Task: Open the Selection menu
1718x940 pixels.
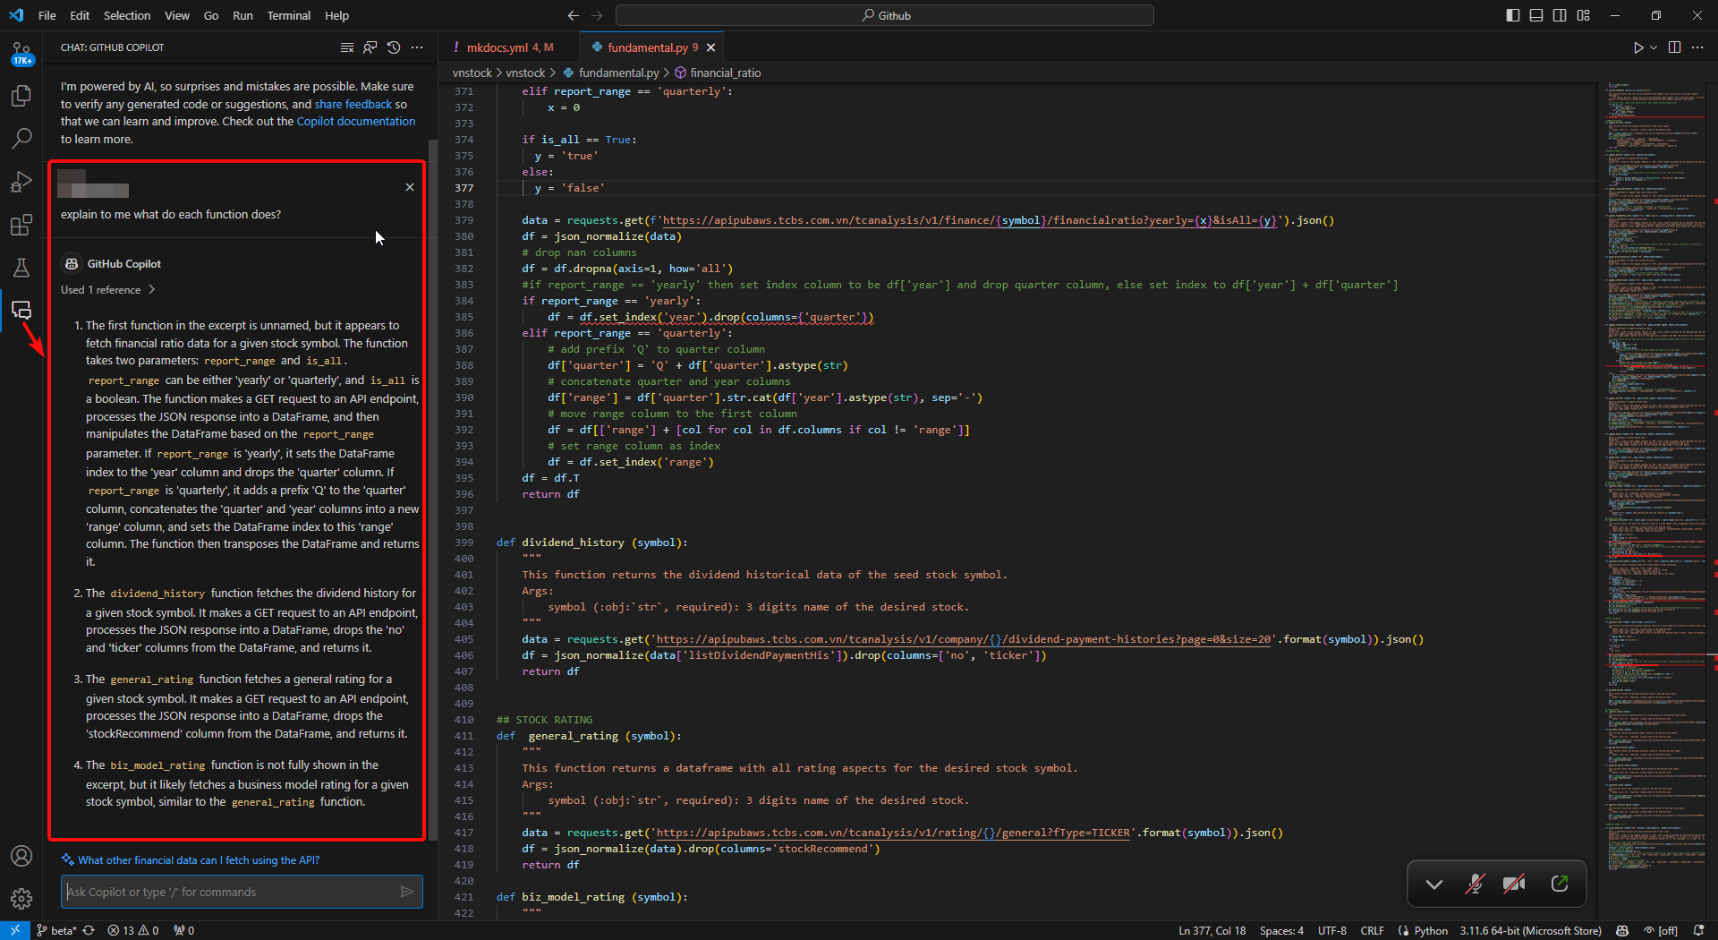Action: [127, 15]
